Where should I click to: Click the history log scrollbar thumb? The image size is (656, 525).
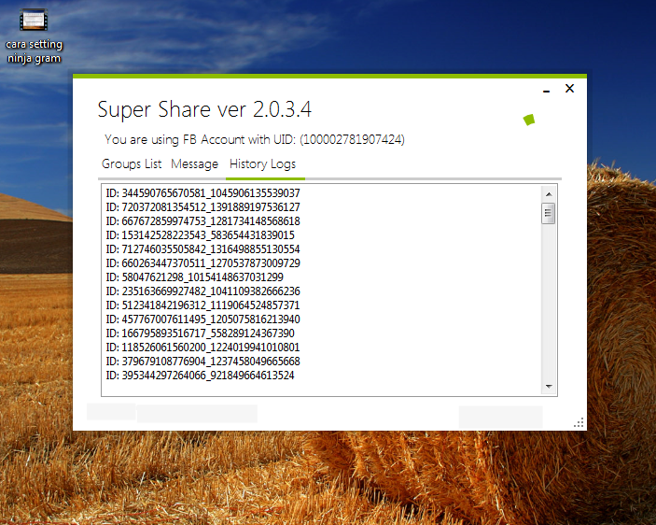548,214
